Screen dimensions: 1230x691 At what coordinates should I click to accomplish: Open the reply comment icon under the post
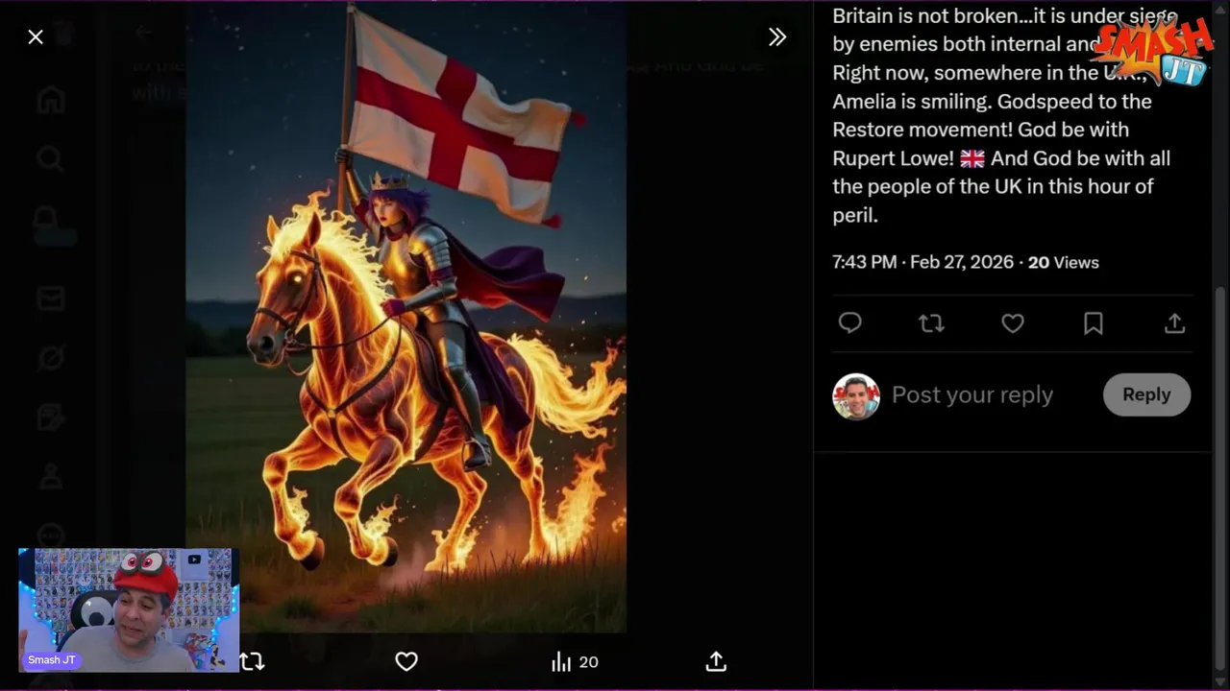tap(849, 323)
